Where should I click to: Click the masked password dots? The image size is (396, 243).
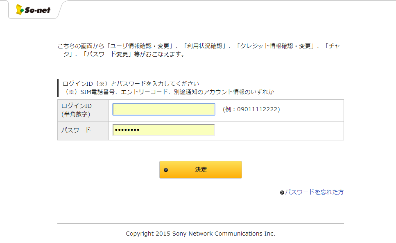pos(127,130)
